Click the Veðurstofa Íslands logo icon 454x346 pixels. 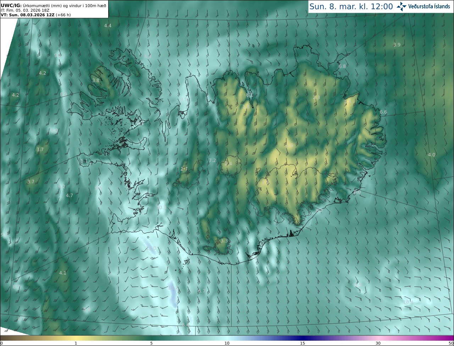402,6
